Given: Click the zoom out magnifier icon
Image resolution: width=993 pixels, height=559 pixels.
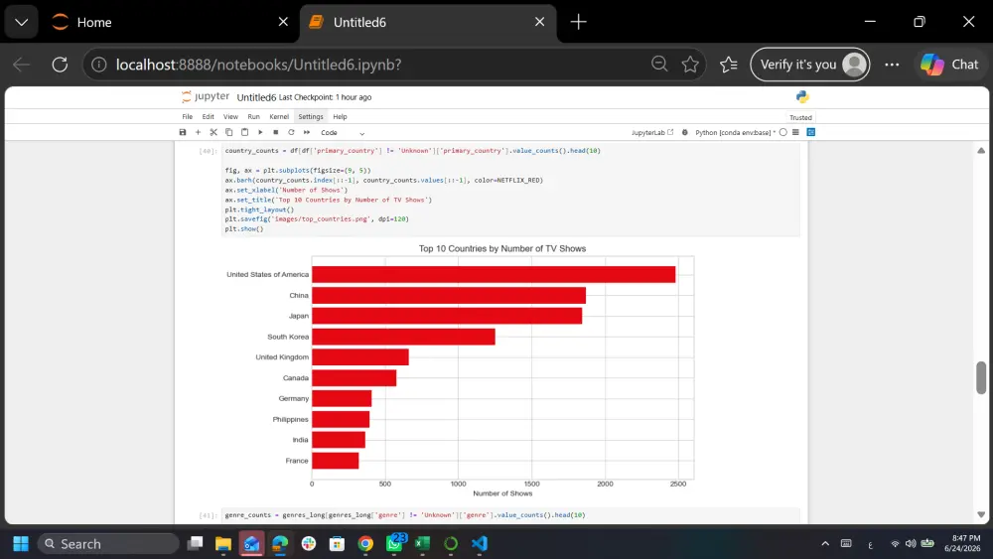Looking at the screenshot, I should click(x=659, y=64).
